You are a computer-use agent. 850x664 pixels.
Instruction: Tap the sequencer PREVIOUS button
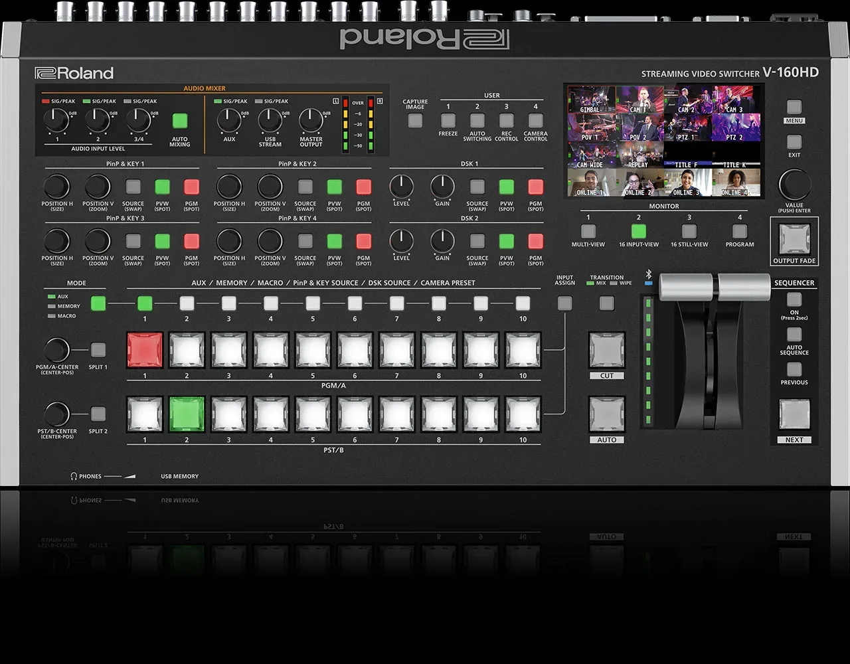tap(794, 369)
